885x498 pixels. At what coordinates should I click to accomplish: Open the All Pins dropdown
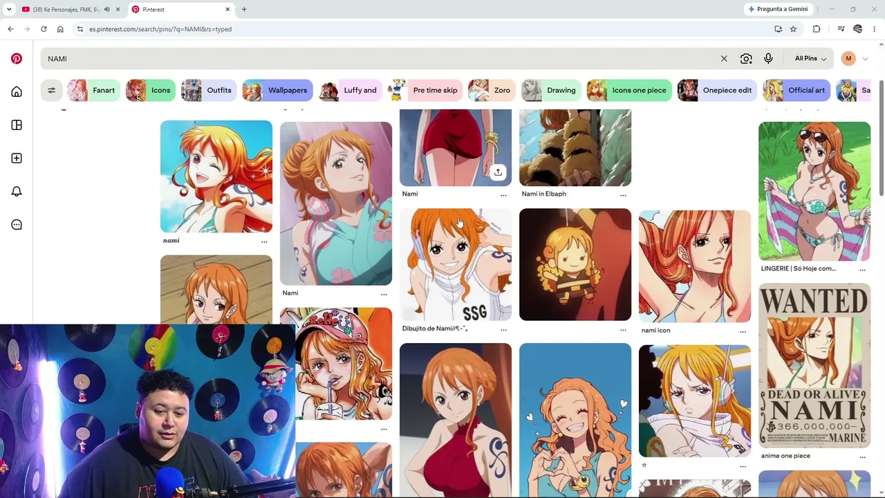810,59
